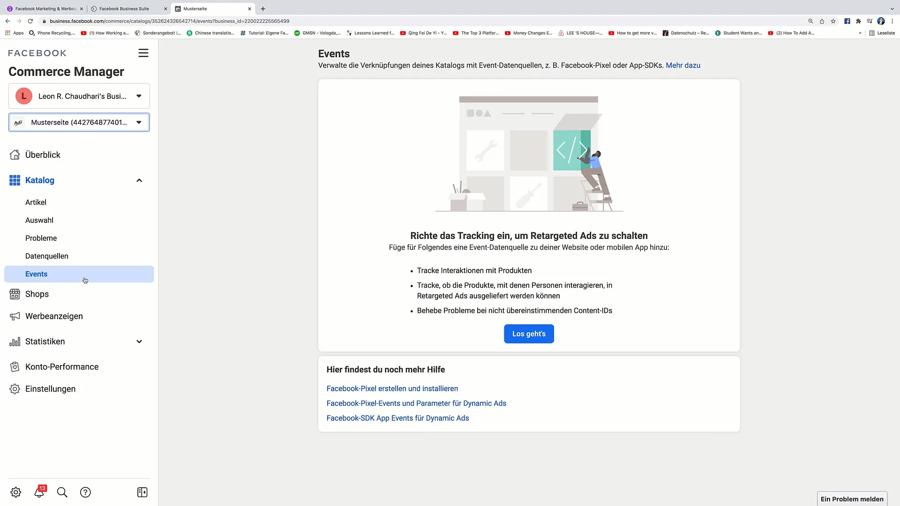Open the Datenschutz – Re... bookmark
Screen dimensions: 900x506
point(686,33)
